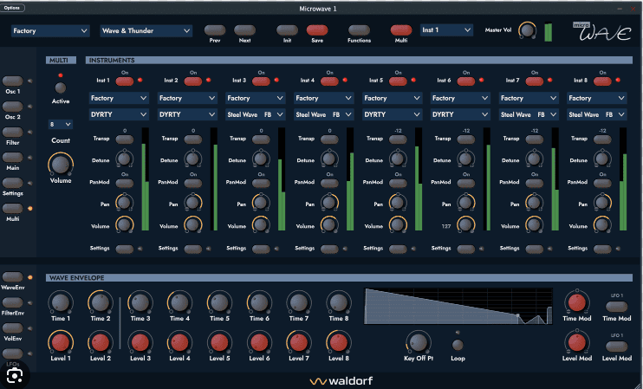Click the Inst 5 Transp -12 control
The image size is (643, 389).
(398, 139)
